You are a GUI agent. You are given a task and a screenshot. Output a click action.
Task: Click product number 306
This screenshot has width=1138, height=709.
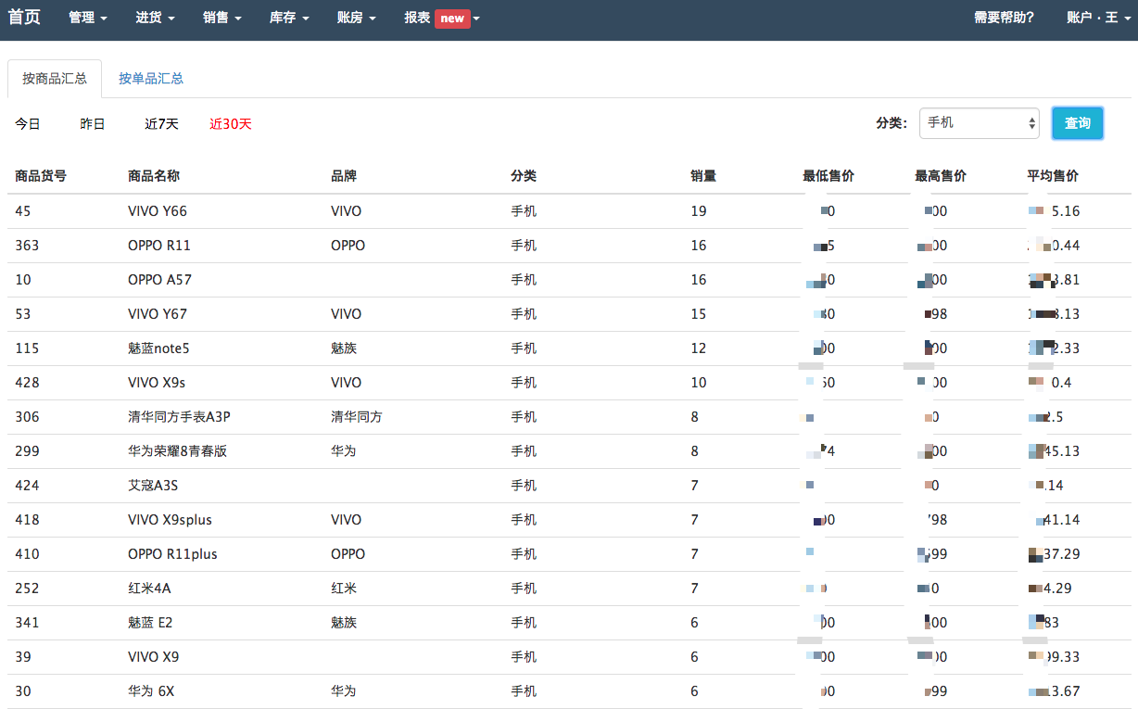pyautogui.click(x=27, y=417)
